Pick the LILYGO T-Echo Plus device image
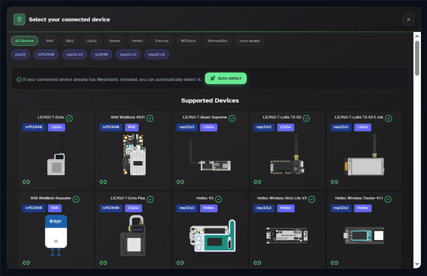 tap(133, 236)
